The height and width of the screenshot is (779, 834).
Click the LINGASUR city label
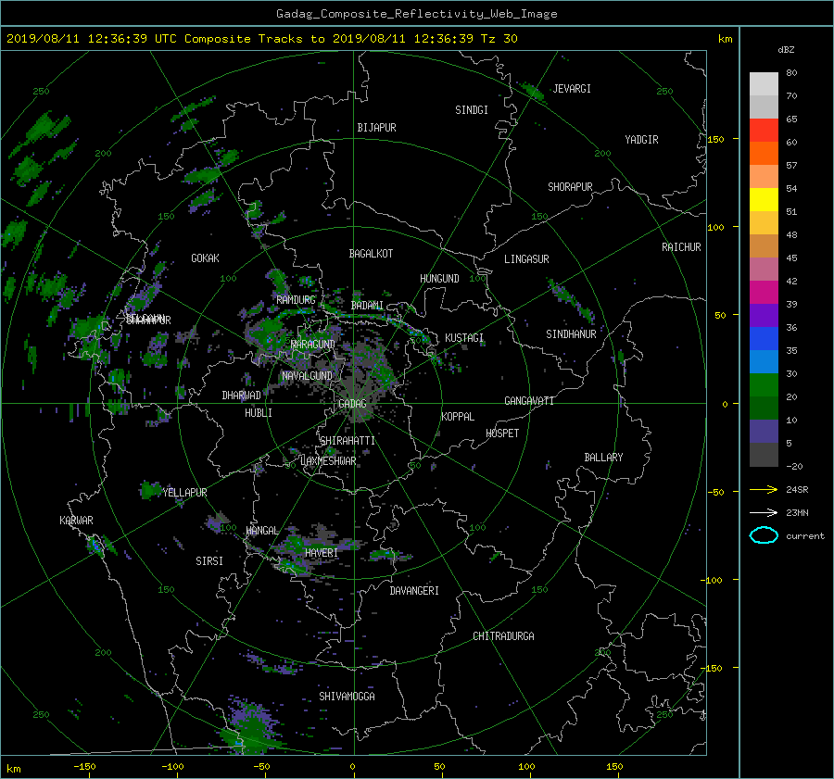tap(526, 259)
